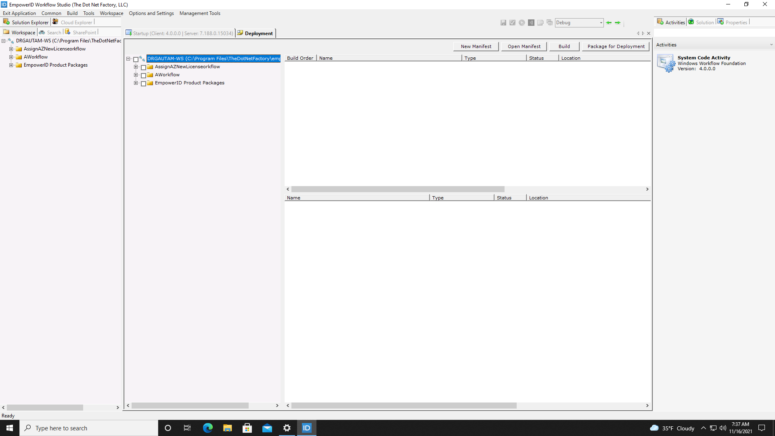Expand the AWorkflow node in the deployment tree

pyautogui.click(x=136, y=75)
